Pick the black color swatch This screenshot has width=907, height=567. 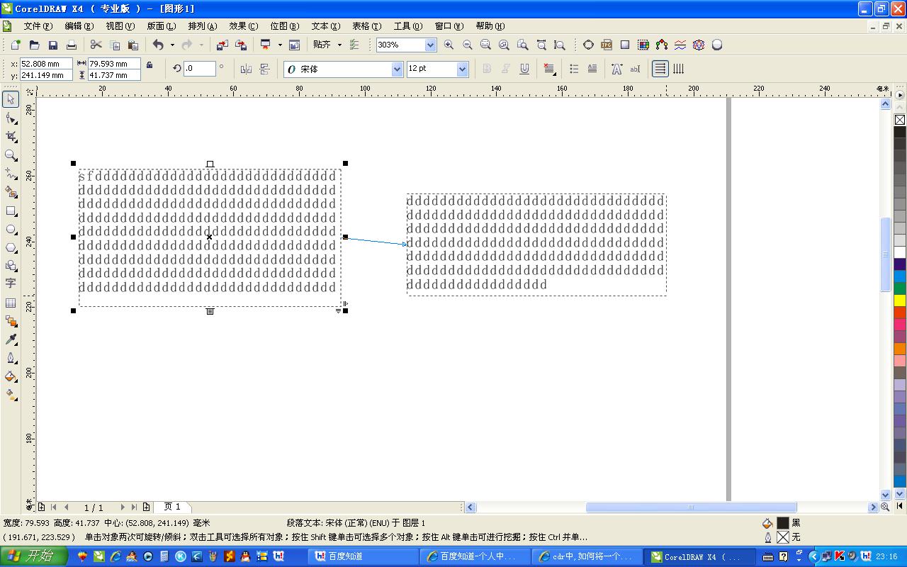900,132
